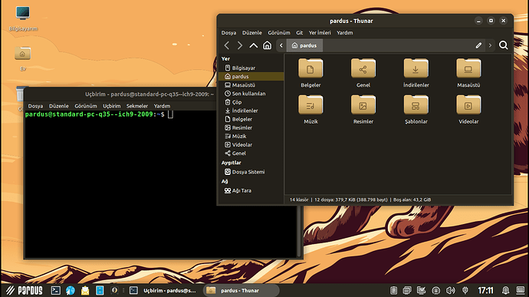Select Videolar in Thunar sidebar

coord(251,144)
